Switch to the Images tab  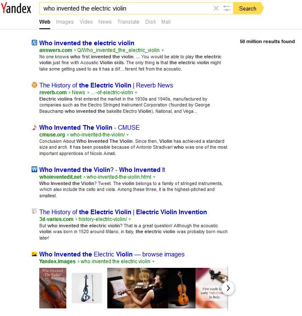[65, 22]
